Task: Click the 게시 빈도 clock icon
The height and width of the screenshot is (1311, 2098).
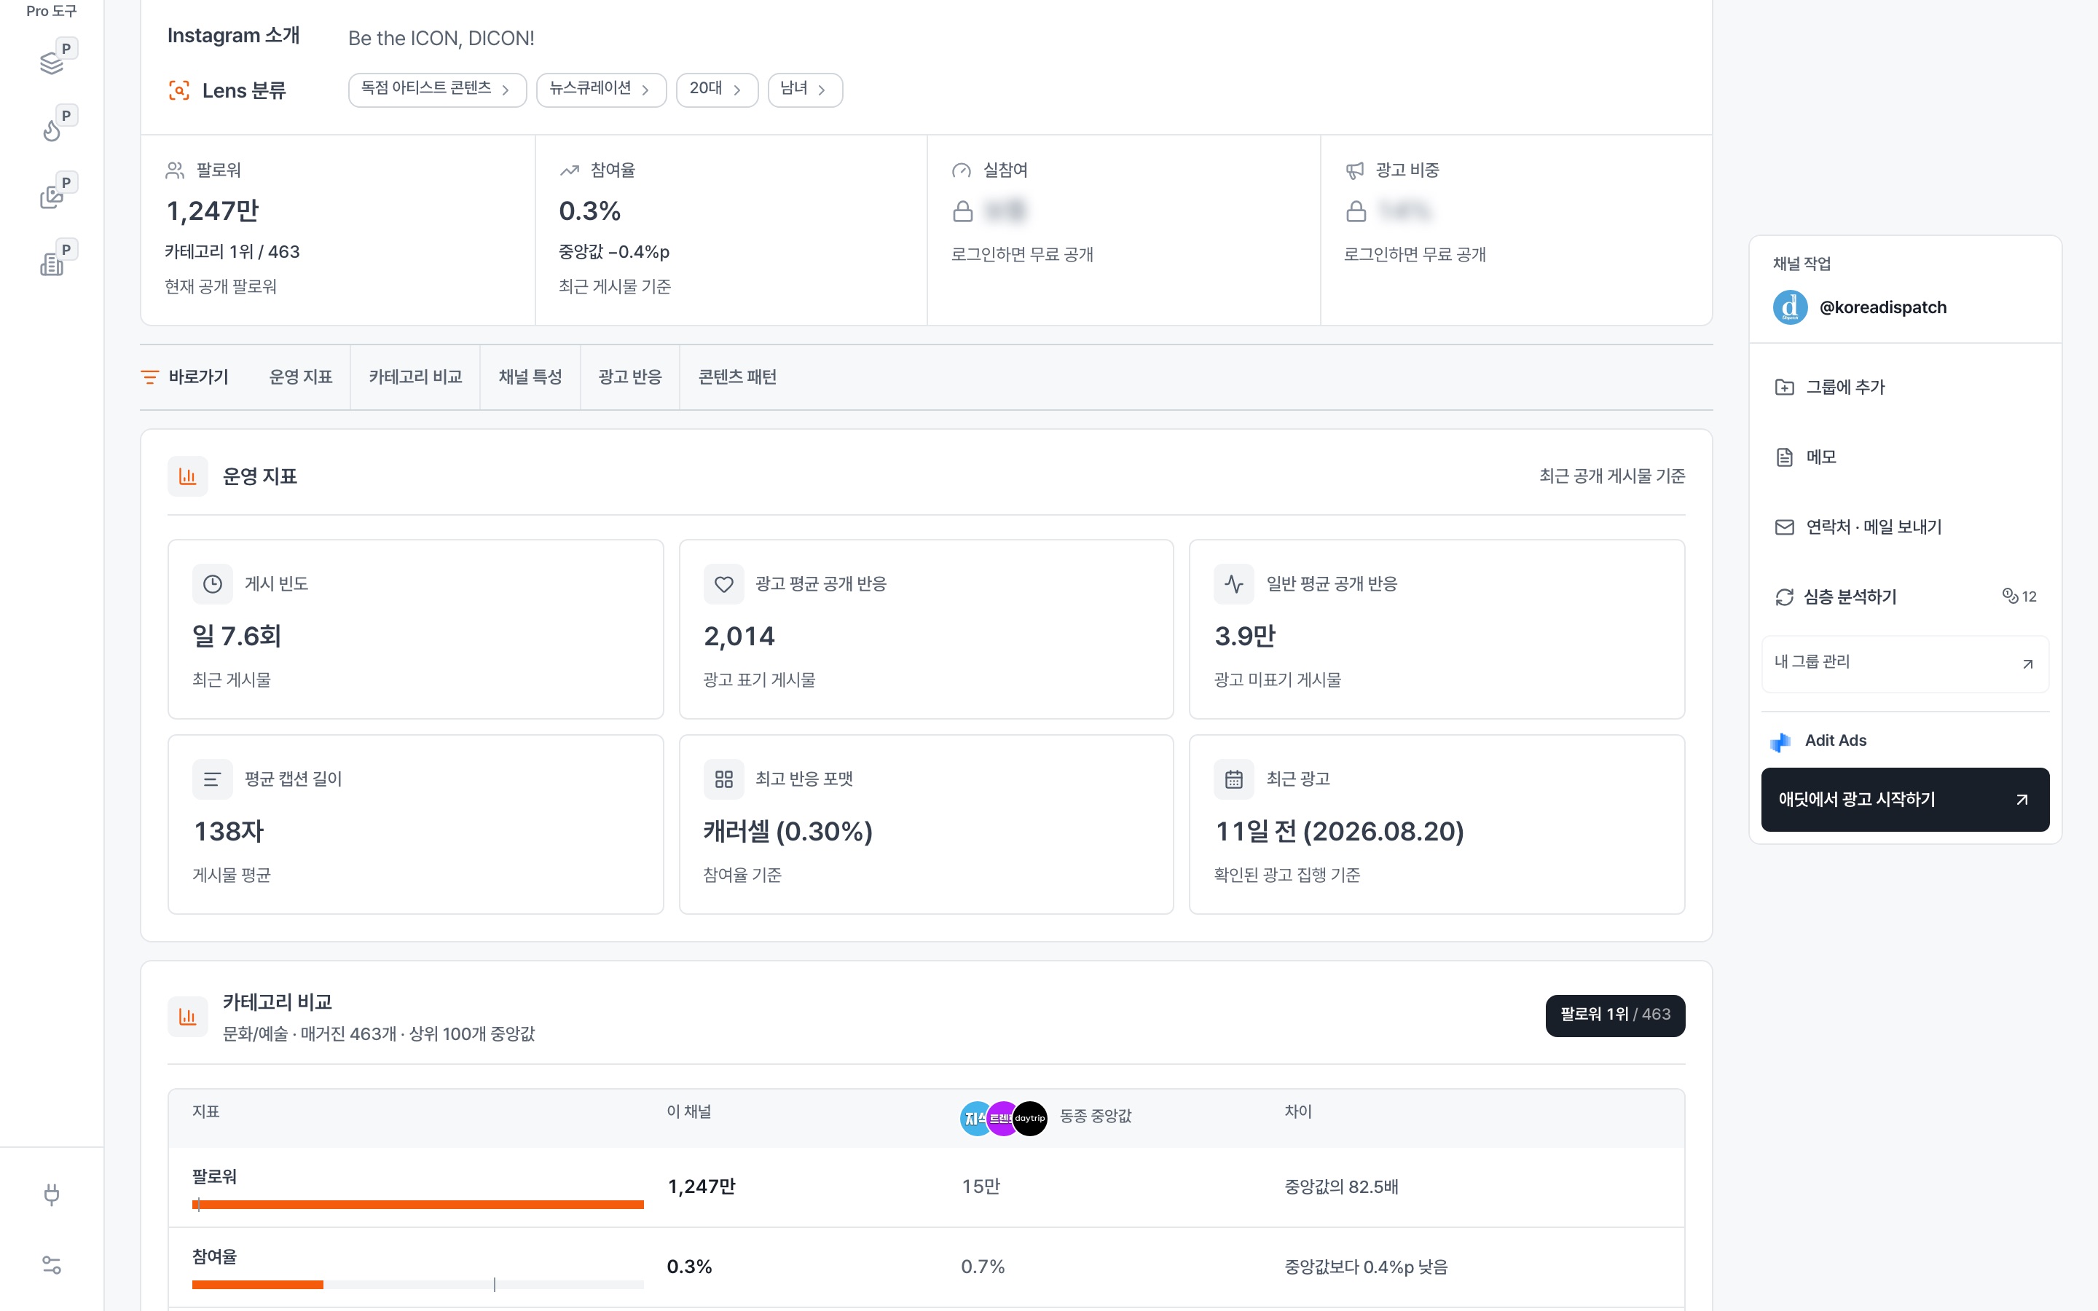Action: [213, 584]
